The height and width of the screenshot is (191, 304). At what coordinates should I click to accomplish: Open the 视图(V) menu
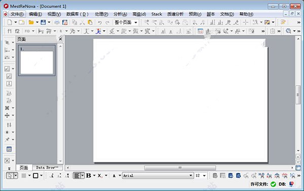tap(54, 14)
